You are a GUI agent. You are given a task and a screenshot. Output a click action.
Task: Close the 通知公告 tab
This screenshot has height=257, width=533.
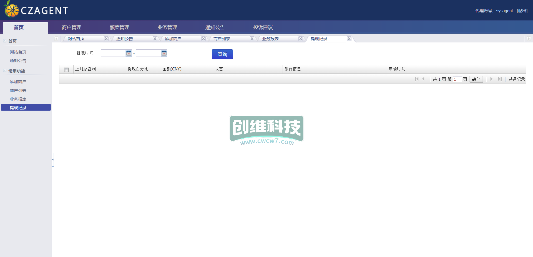click(155, 39)
